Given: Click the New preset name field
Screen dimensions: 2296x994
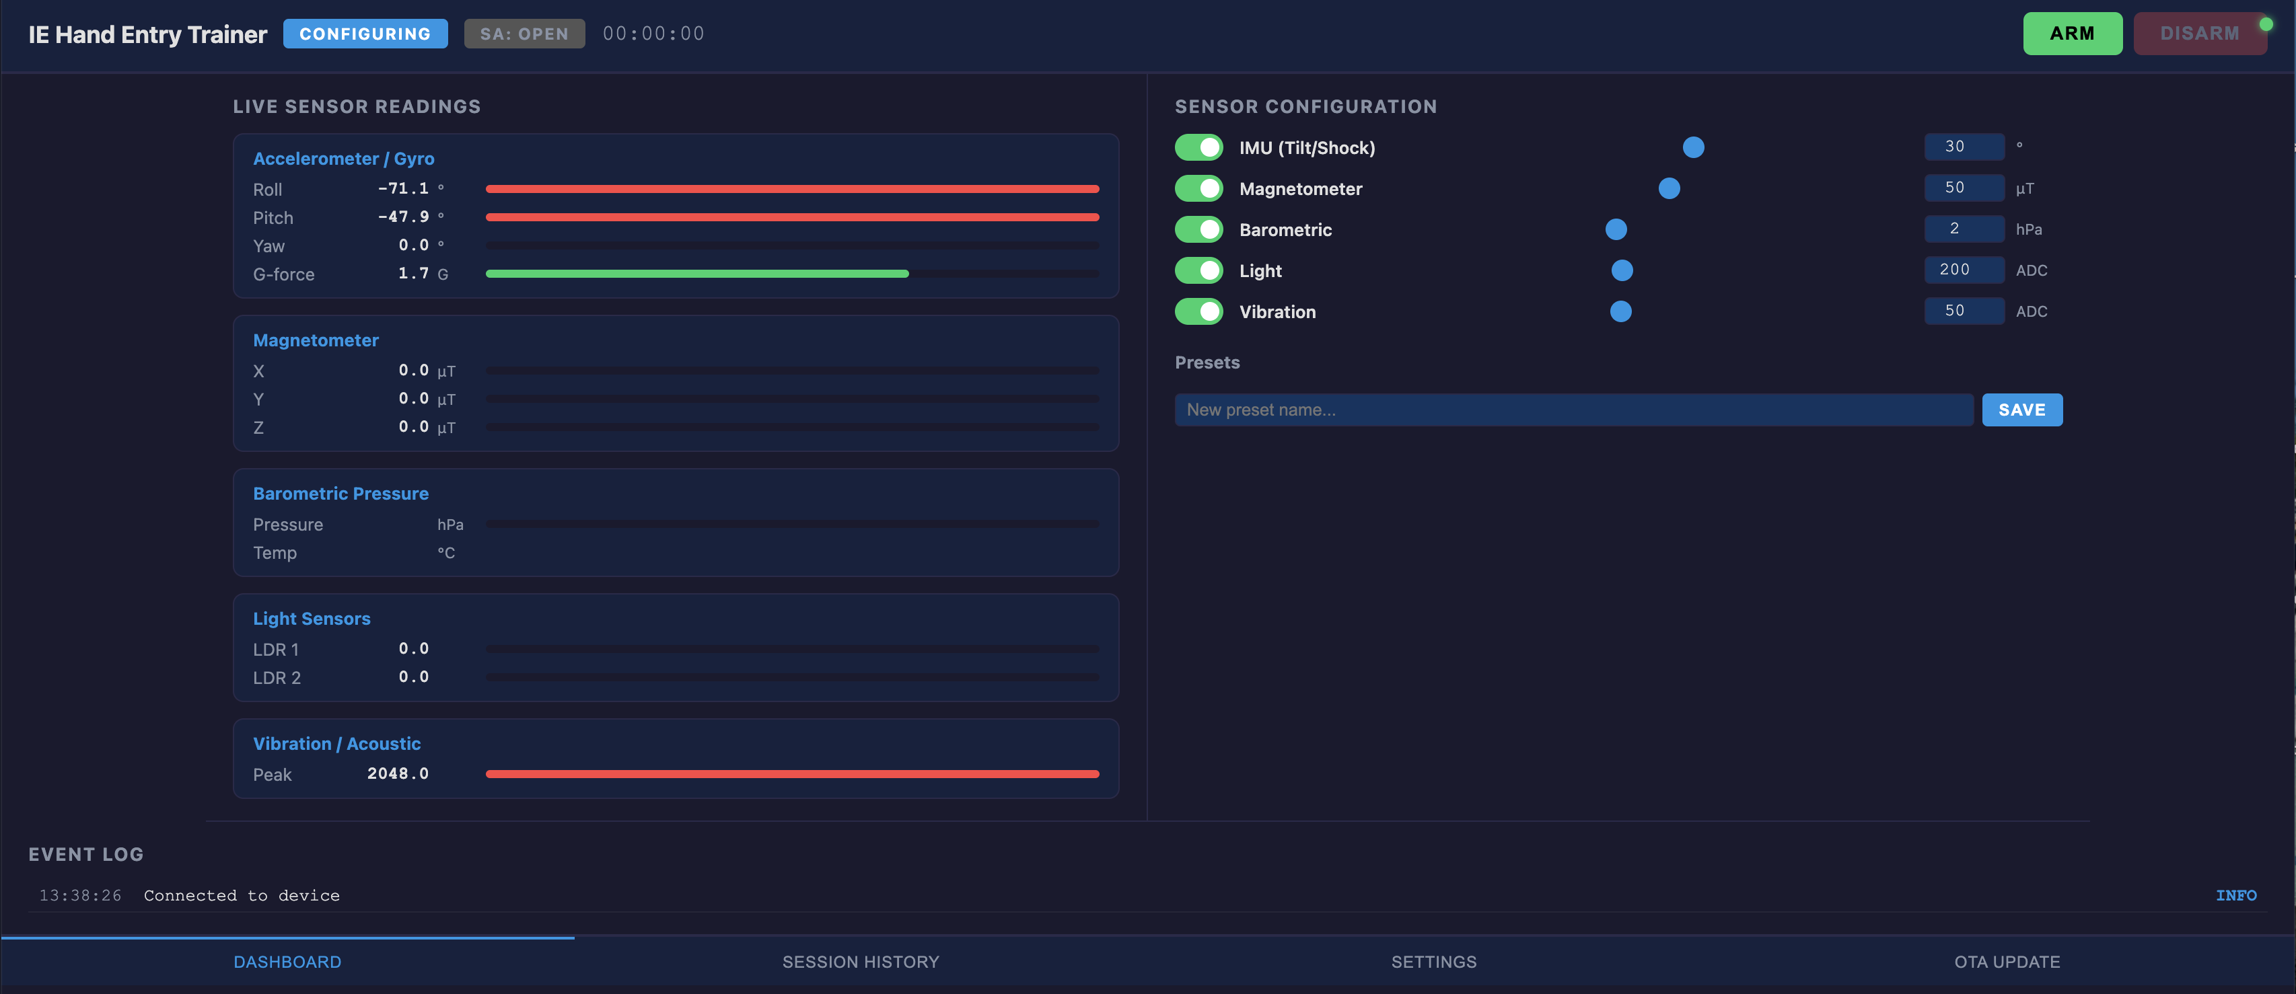Looking at the screenshot, I should coord(1572,410).
